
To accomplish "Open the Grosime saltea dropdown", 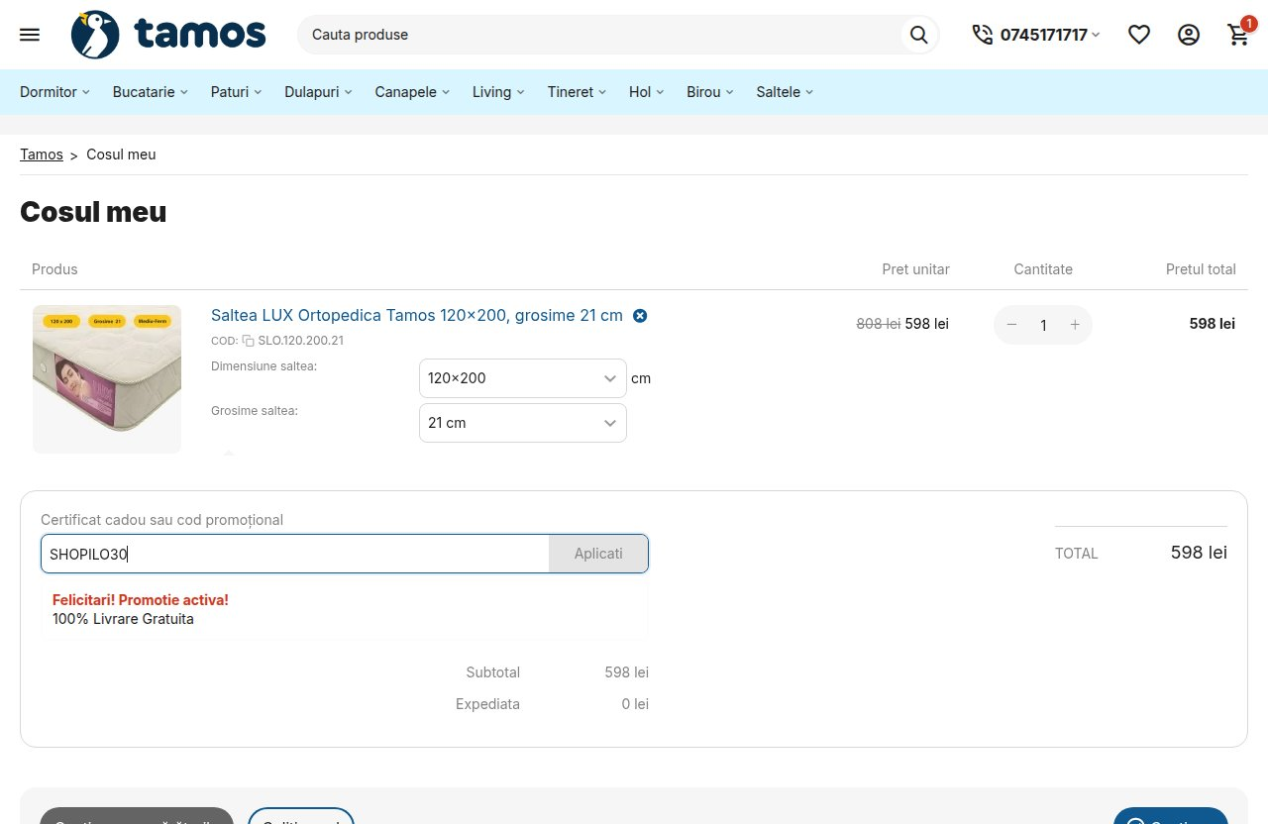I will coord(523,423).
